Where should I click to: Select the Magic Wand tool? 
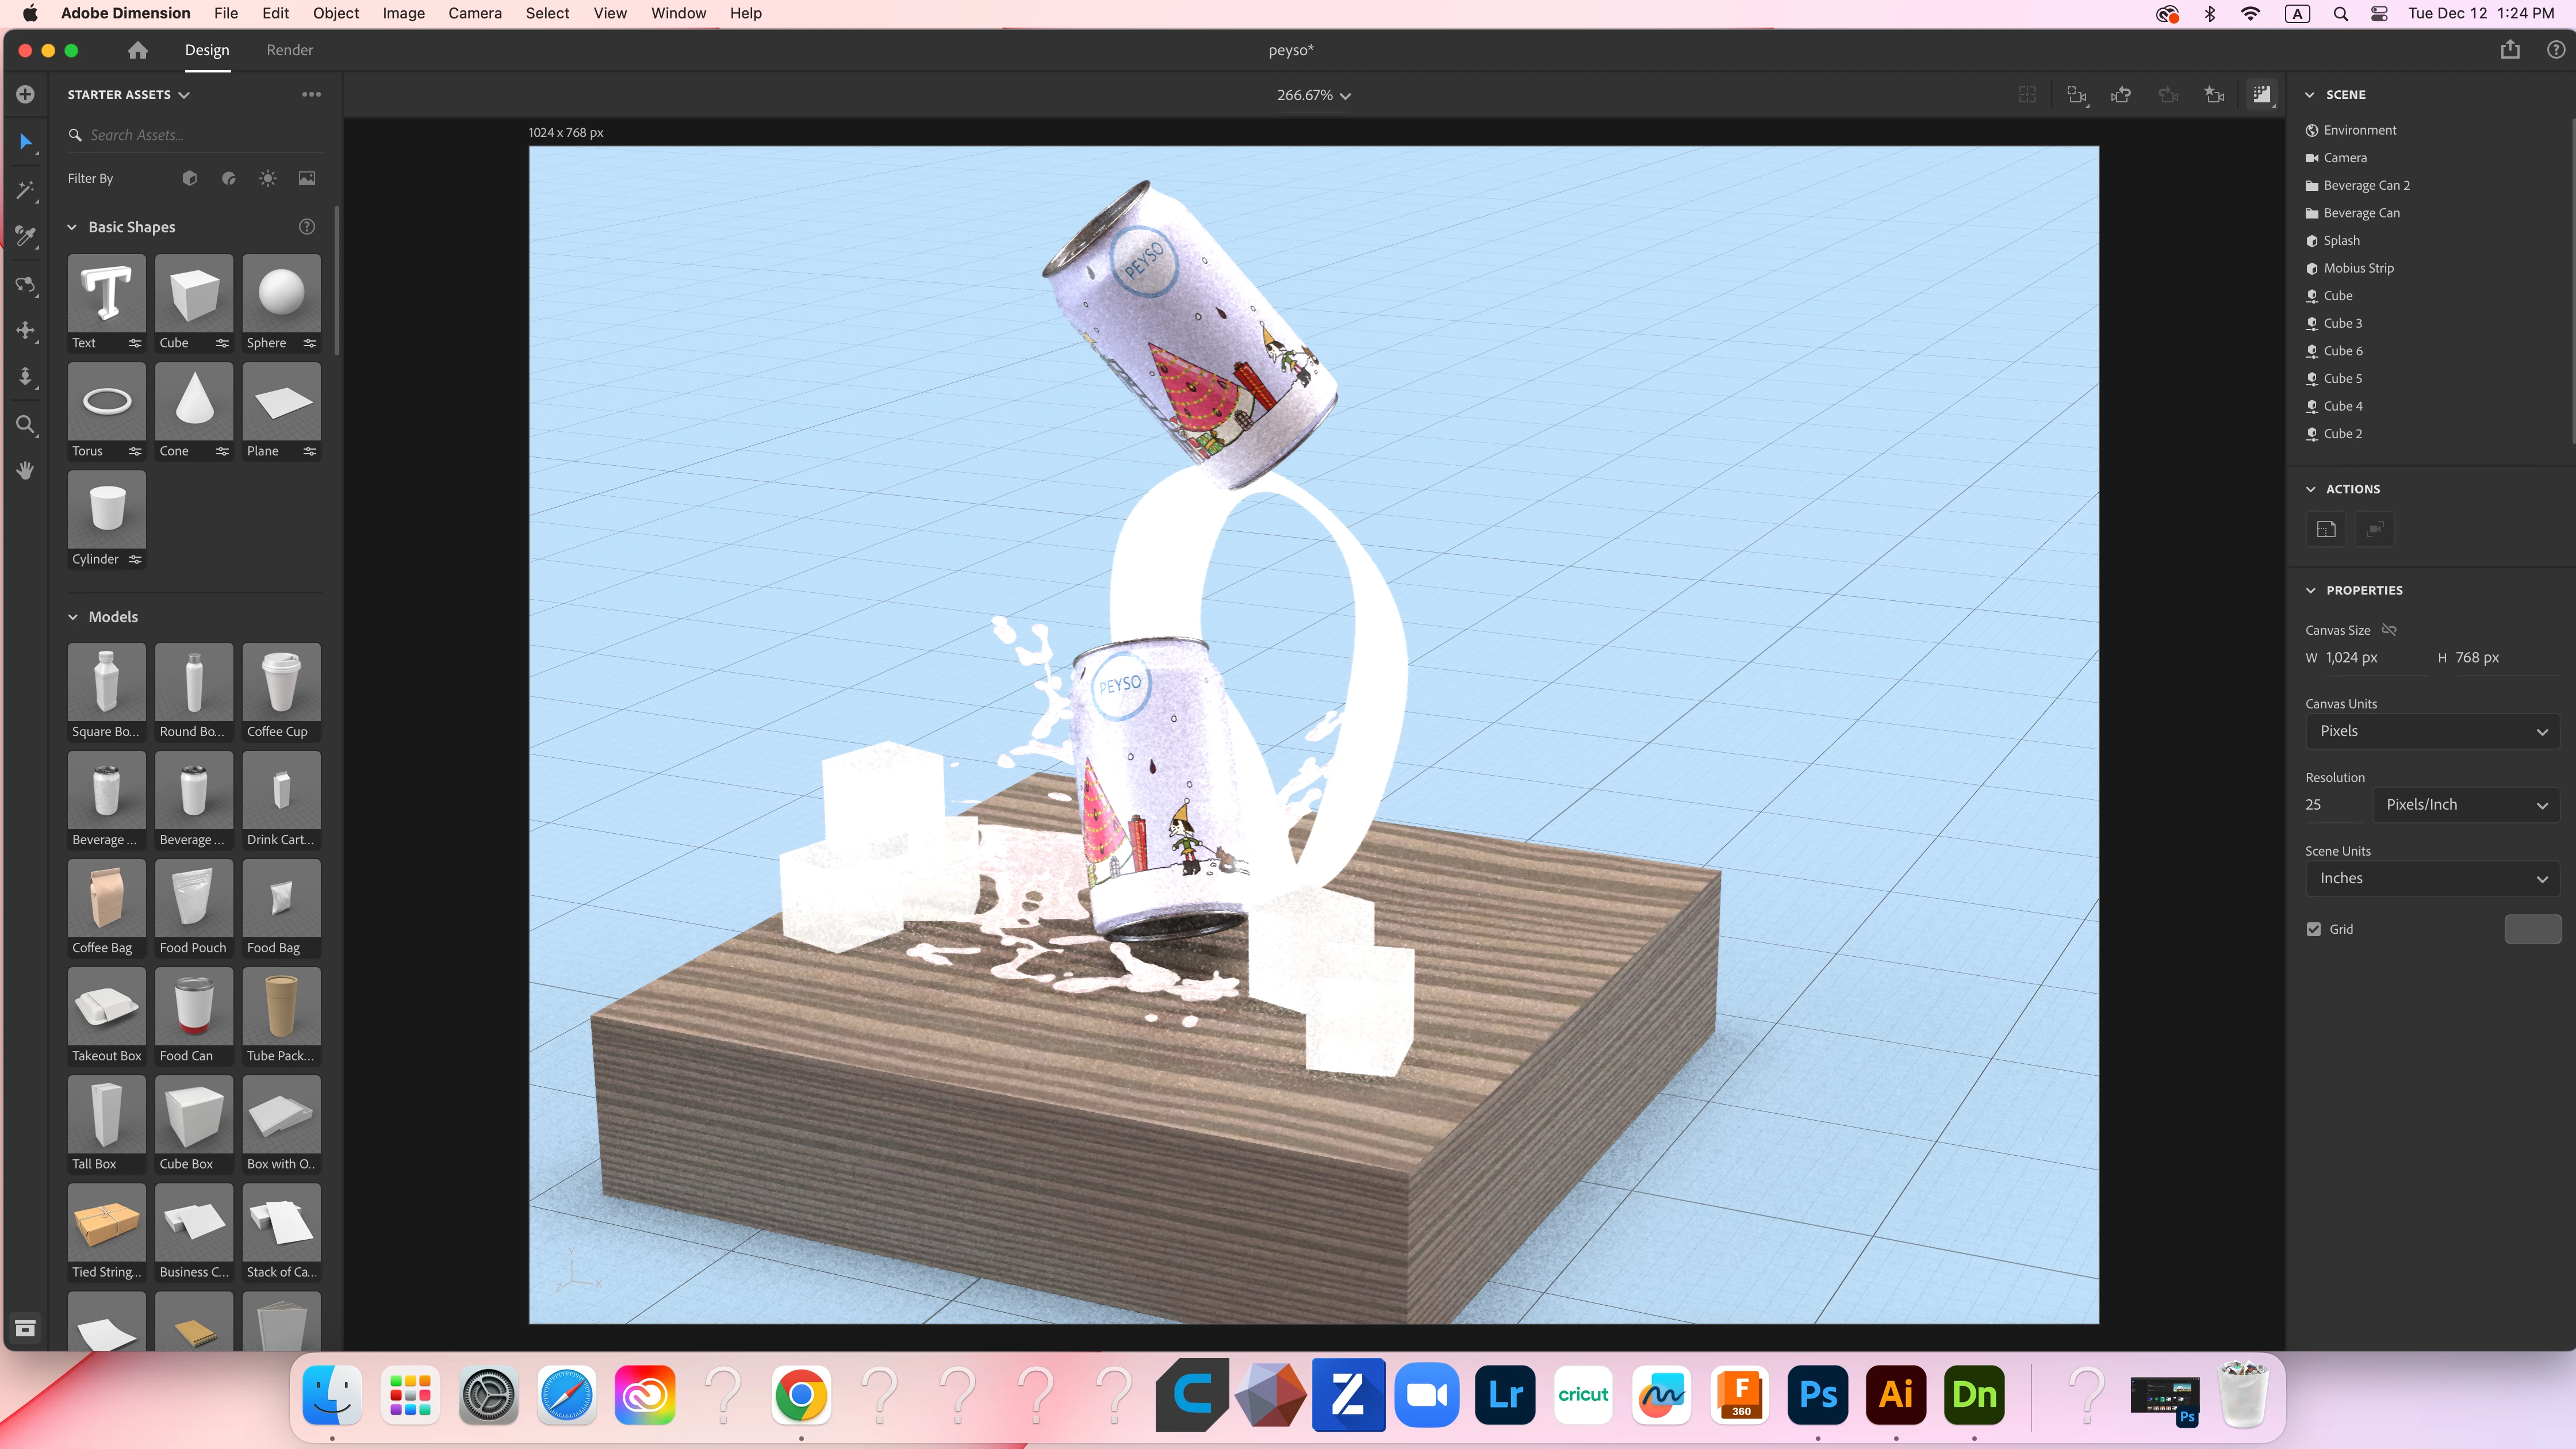[26, 190]
